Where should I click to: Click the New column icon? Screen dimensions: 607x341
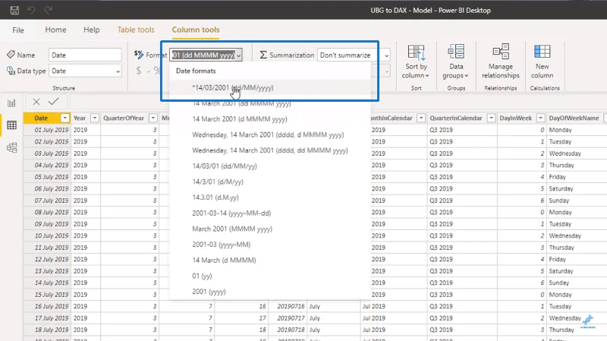pos(542,52)
